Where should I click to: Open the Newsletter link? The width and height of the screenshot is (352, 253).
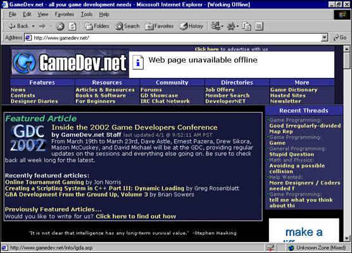286,101
